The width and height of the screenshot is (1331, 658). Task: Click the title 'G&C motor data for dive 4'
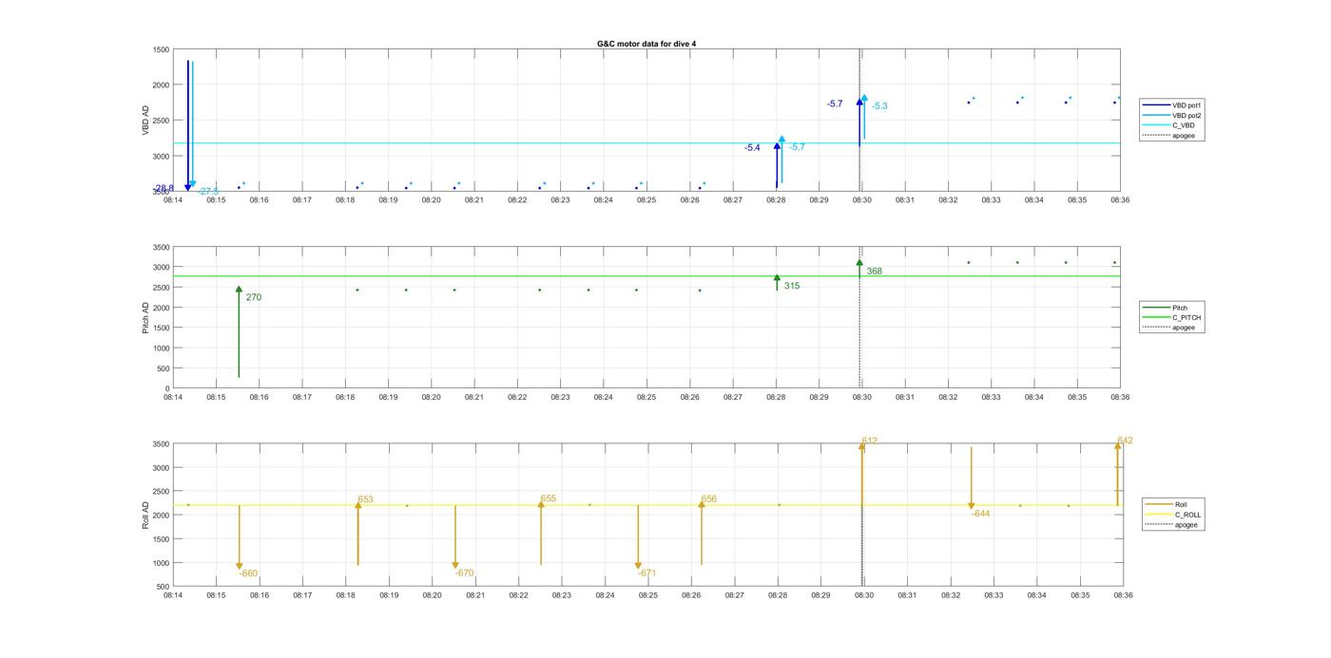pyautogui.click(x=646, y=44)
